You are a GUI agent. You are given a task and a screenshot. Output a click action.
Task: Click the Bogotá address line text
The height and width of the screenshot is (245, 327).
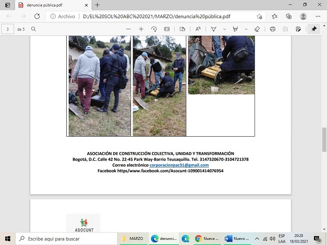pyautogui.click(x=160, y=160)
